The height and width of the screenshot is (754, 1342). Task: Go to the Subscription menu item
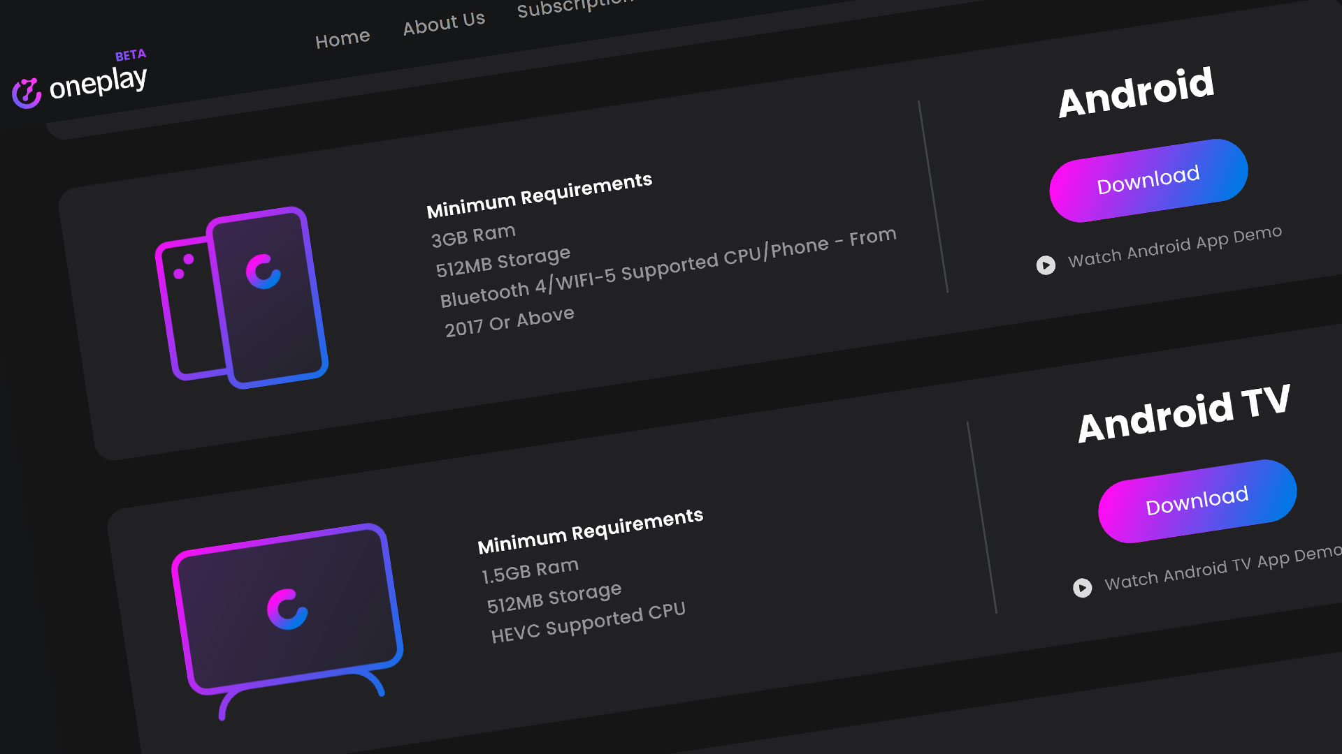pos(575,7)
